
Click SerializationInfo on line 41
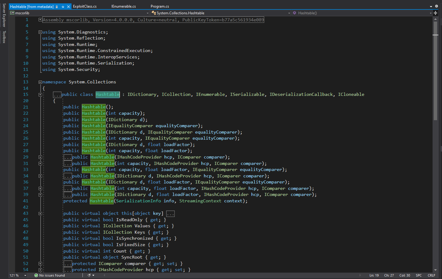coord(139,201)
